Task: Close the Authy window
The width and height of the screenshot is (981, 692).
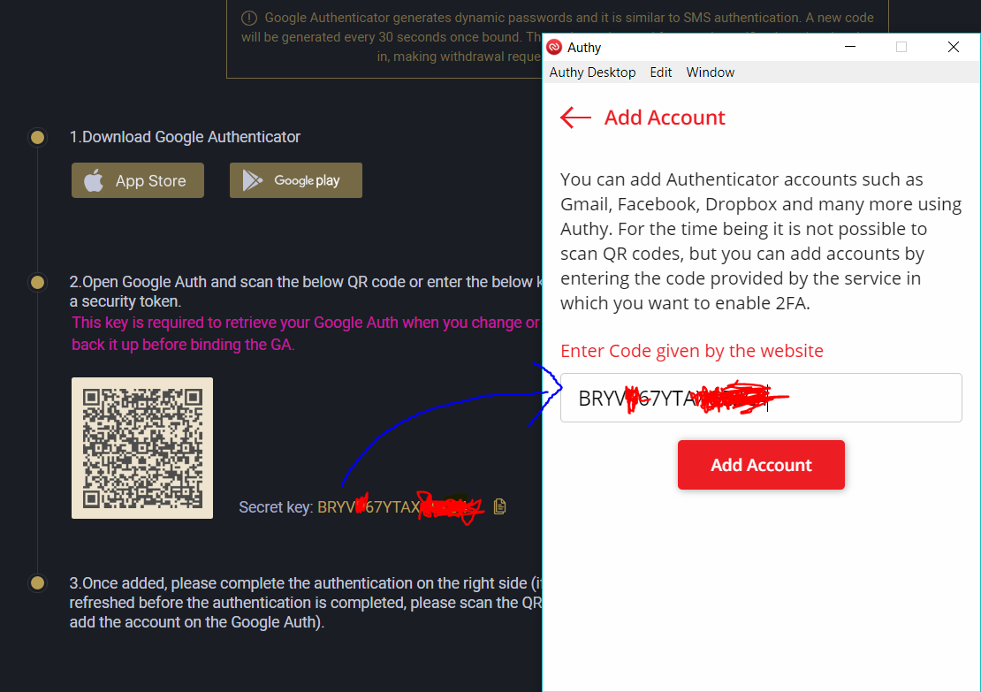Action: pyautogui.click(x=953, y=47)
